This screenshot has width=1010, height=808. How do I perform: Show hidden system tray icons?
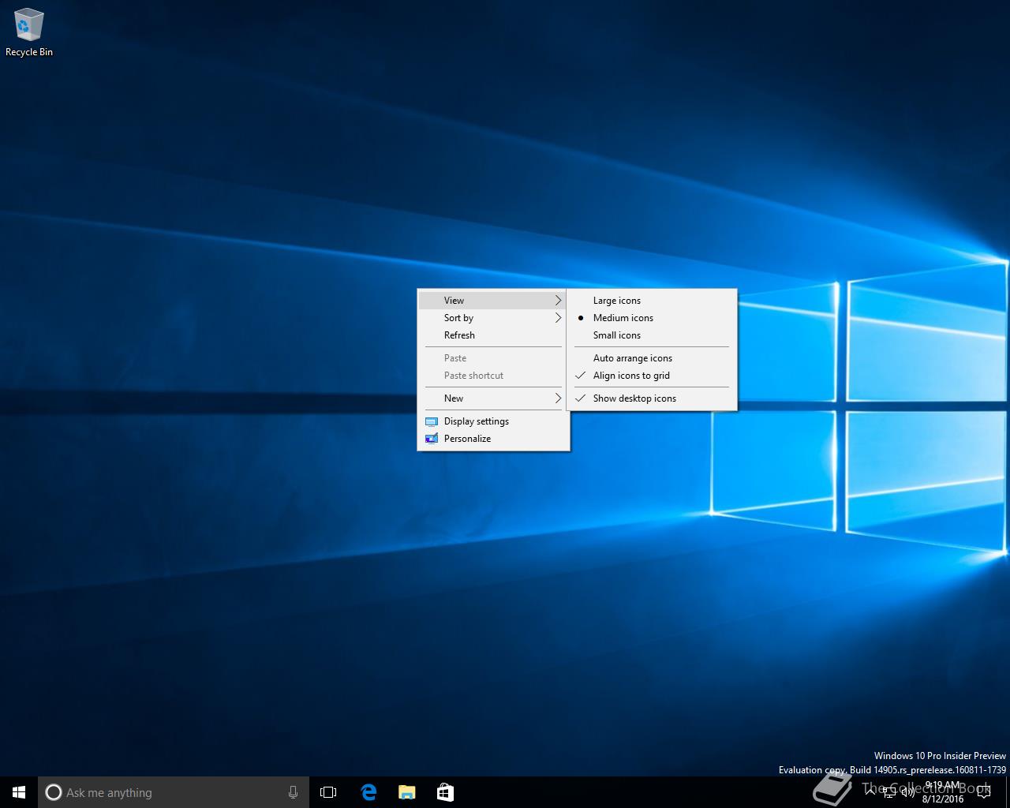pos(870,791)
